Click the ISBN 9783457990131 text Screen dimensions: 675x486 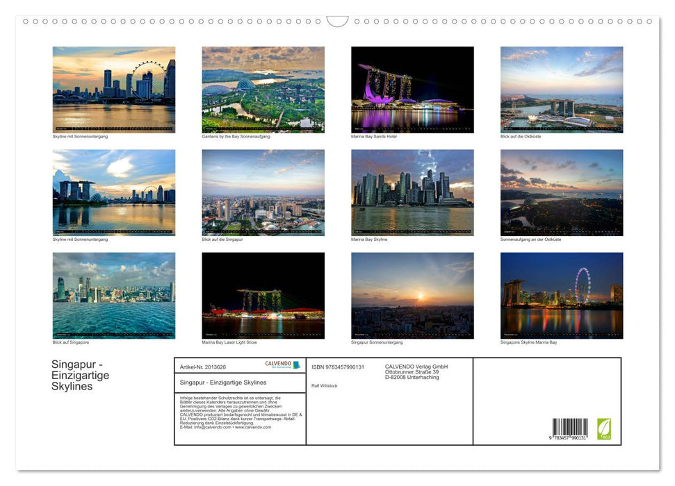pyautogui.click(x=336, y=367)
